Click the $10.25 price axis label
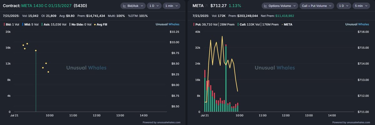 (174, 32)
